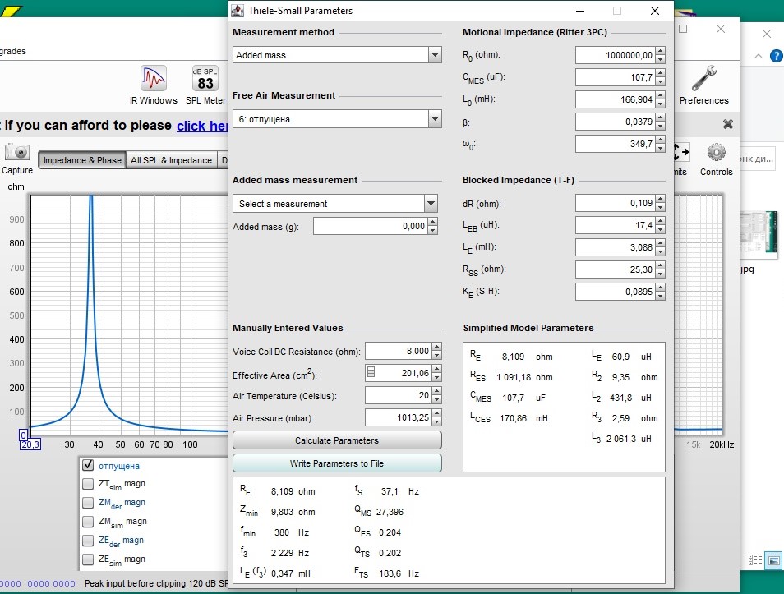Open graph Controls gear icon

(x=716, y=153)
